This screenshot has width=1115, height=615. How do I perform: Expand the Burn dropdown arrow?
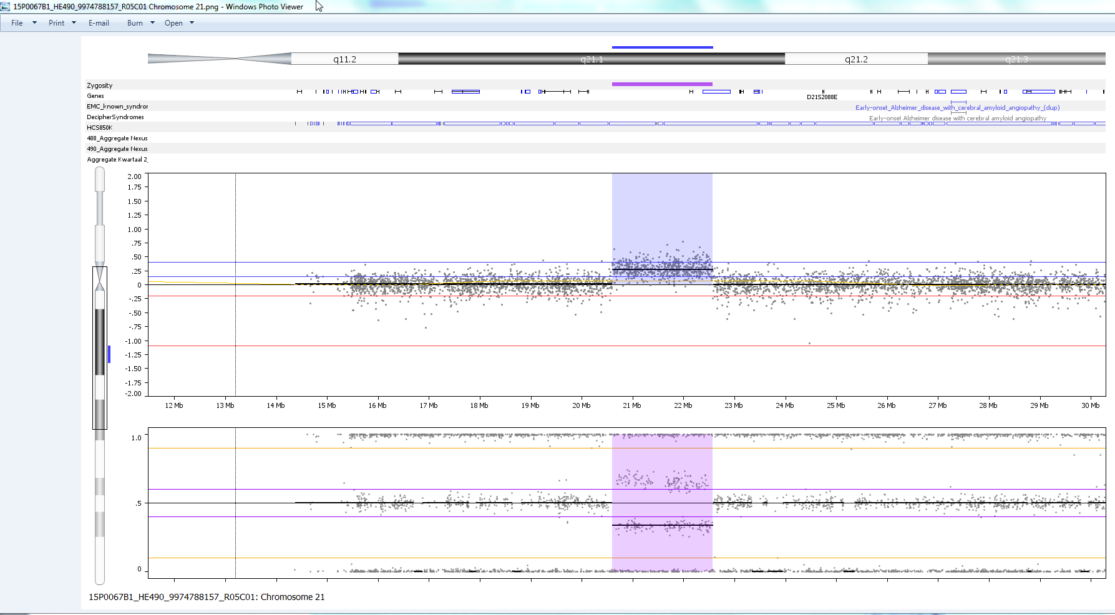tap(152, 23)
